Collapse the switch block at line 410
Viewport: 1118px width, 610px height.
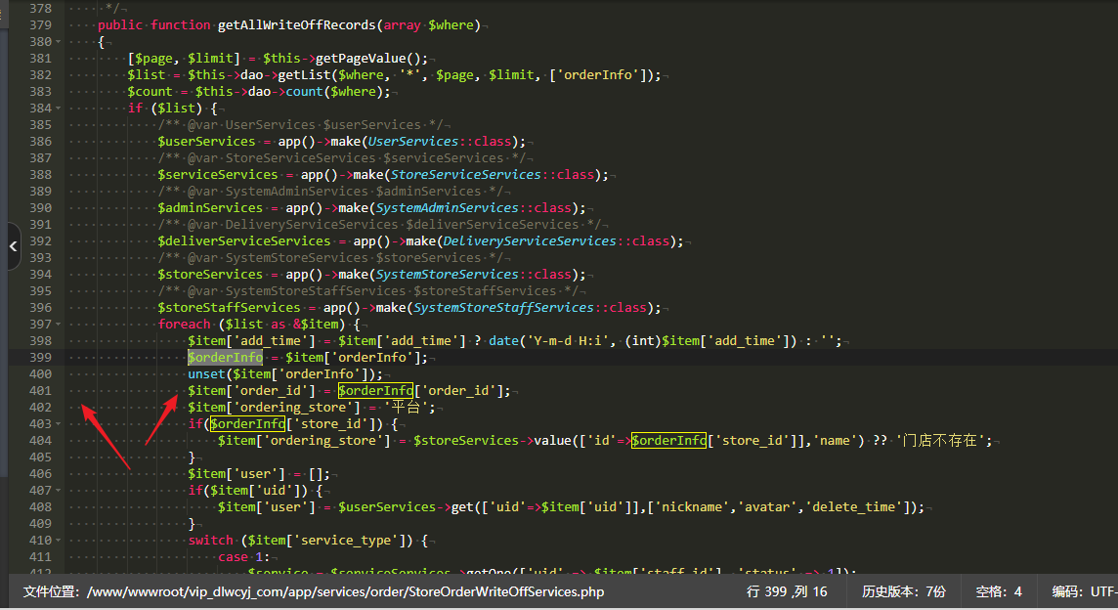[60, 541]
